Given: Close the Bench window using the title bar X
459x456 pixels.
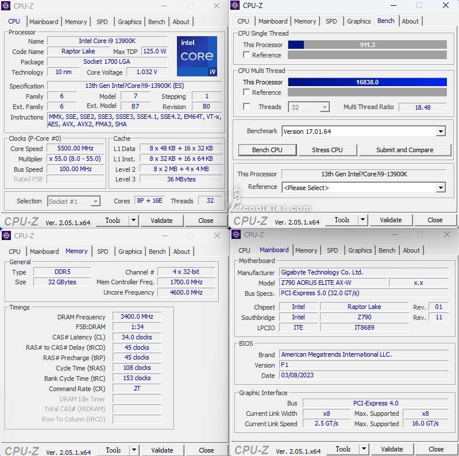Looking at the screenshot, I should pyautogui.click(x=445, y=6).
